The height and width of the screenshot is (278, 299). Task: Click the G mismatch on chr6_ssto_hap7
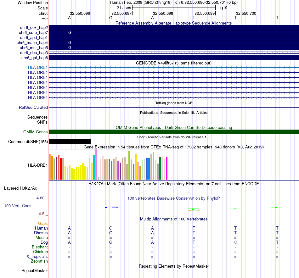(70, 33)
